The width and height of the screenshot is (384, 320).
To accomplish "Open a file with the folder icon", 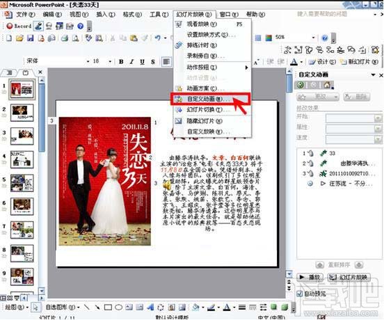I will (x=19, y=38).
